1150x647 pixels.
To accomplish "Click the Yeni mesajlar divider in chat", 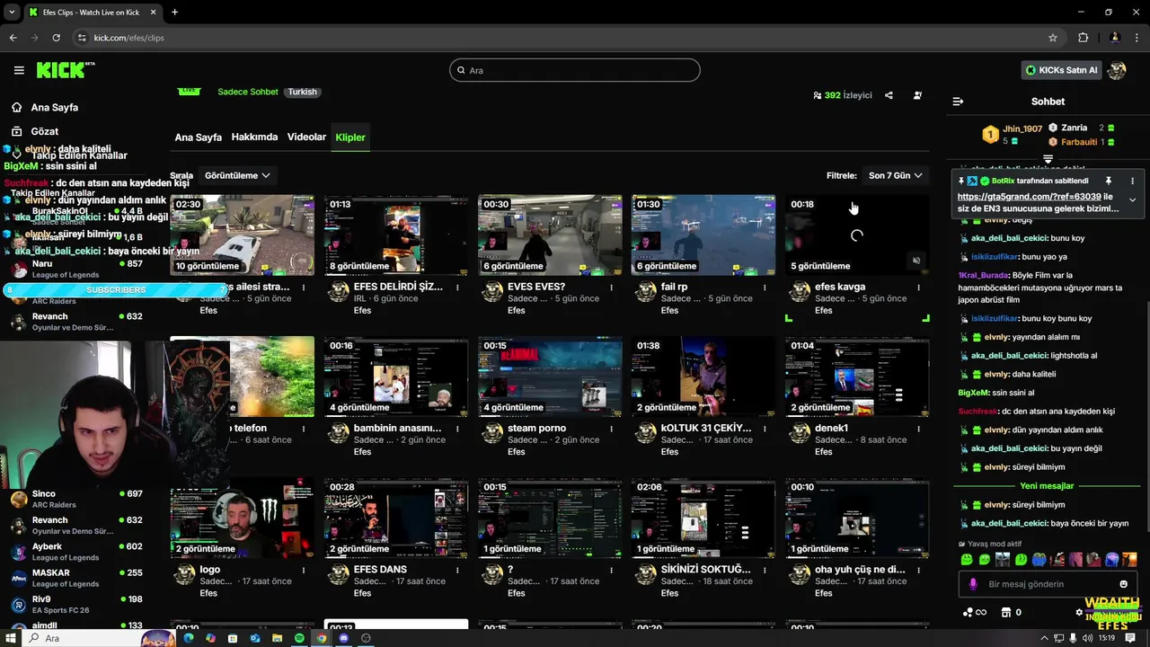I will pos(1047,486).
